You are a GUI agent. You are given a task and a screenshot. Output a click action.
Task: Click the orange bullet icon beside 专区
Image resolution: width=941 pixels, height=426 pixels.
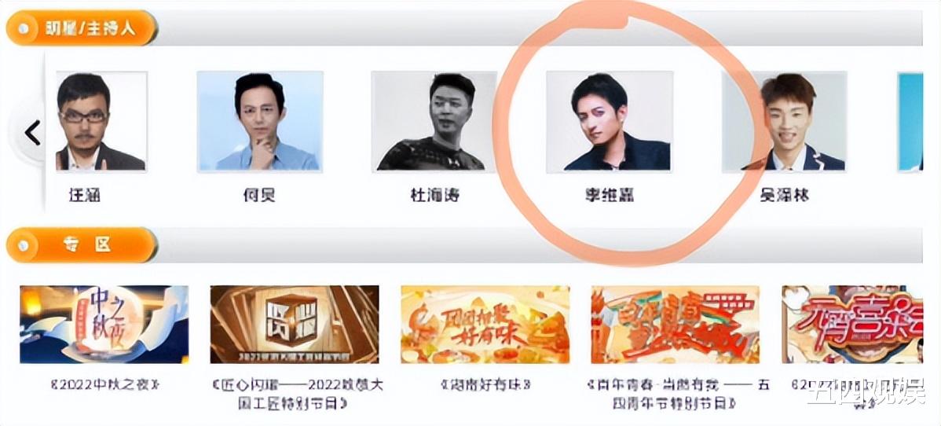(x=24, y=245)
